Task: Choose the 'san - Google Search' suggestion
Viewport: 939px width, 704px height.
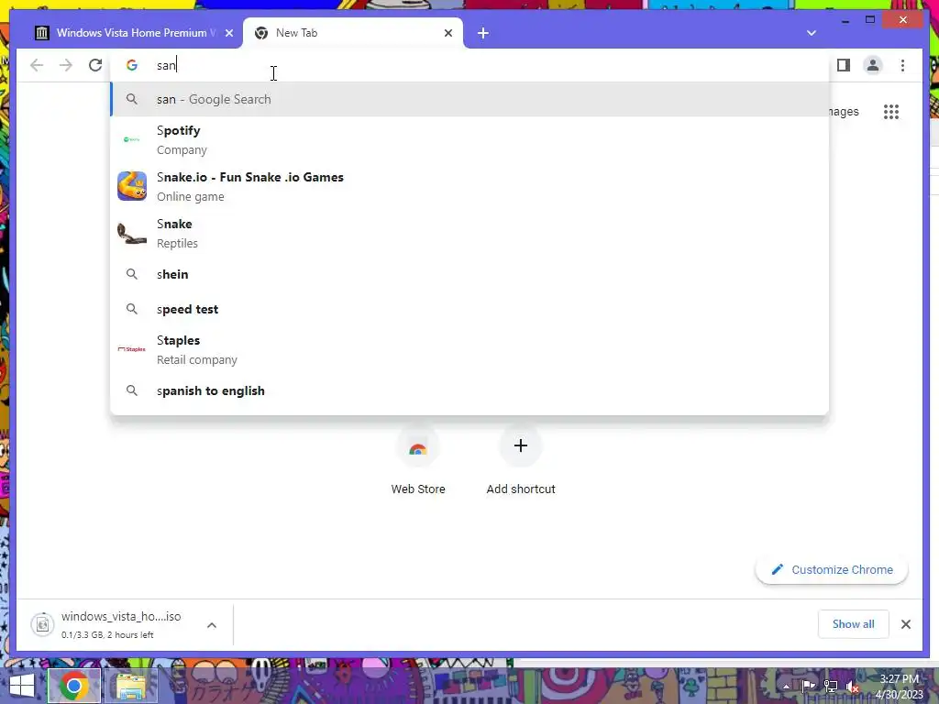Action: point(470,99)
